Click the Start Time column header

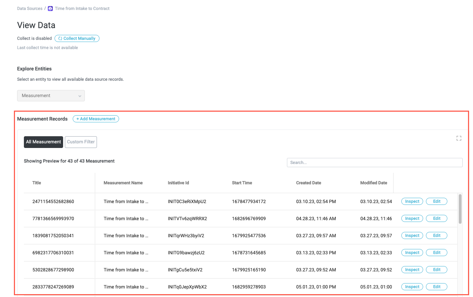pos(242,183)
